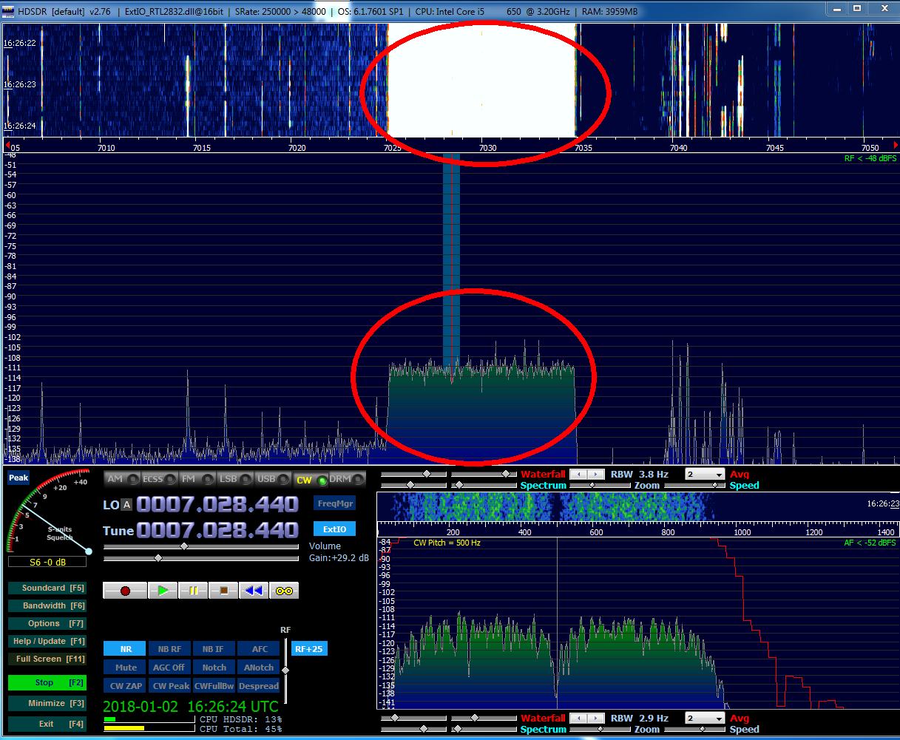Click the upper RBW right stepper arrow

click(x=596, y=475)
